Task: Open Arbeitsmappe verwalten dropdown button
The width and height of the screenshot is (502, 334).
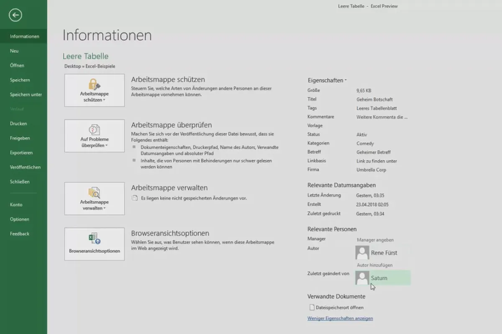Action: [x=95, y=198]
